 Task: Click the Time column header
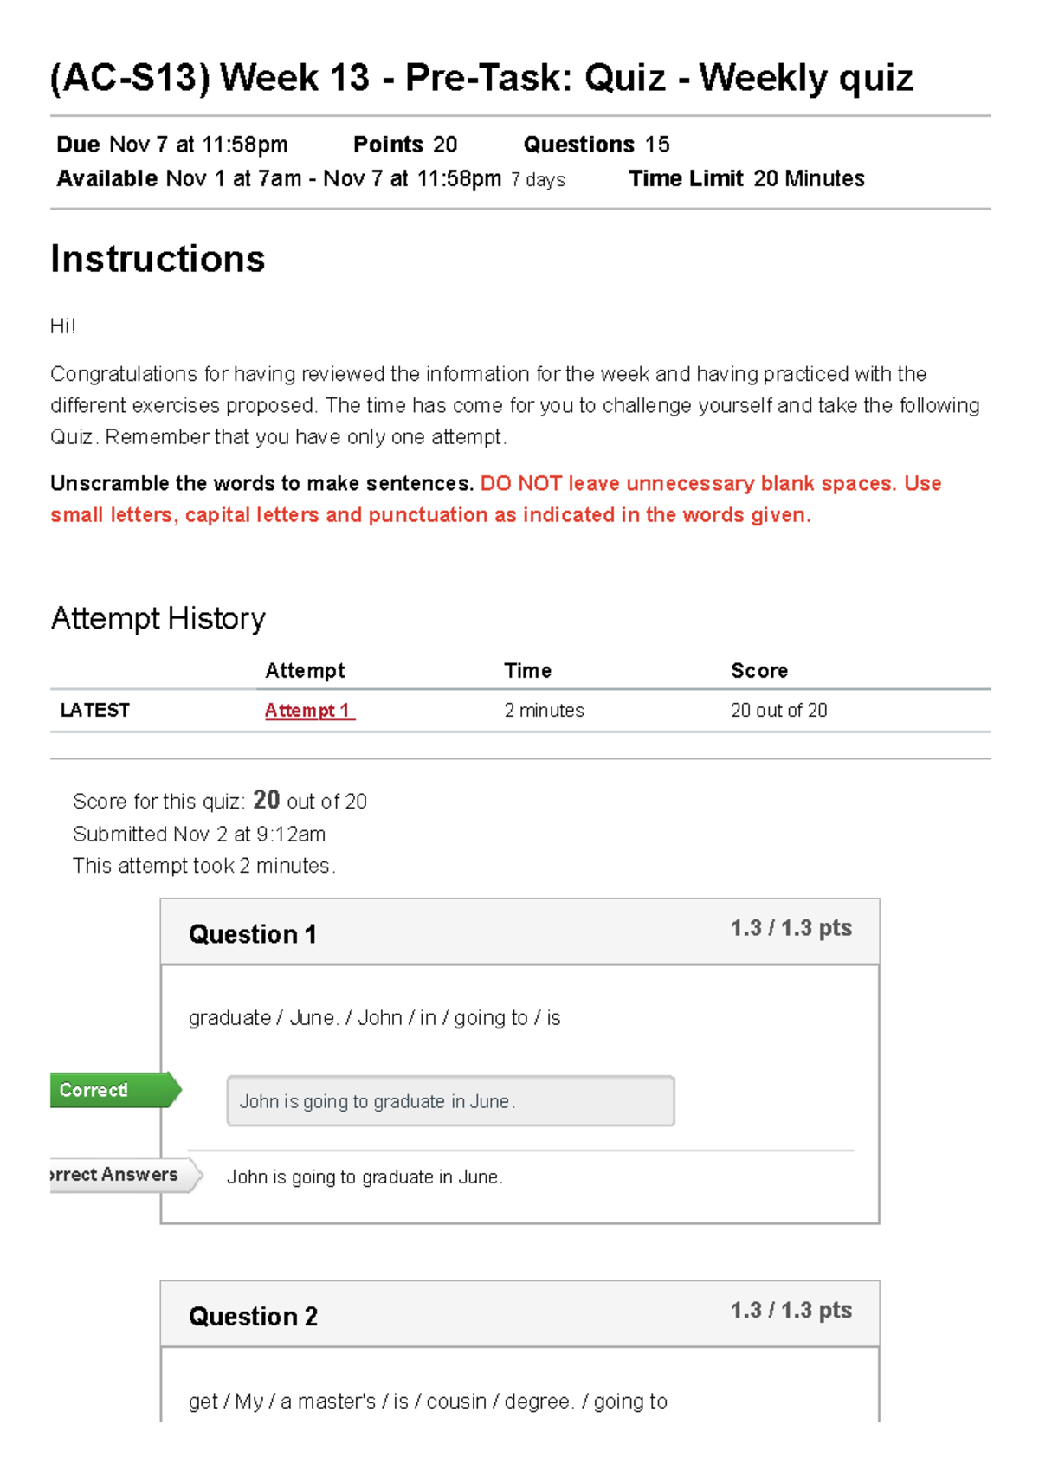tap(527, 671)
